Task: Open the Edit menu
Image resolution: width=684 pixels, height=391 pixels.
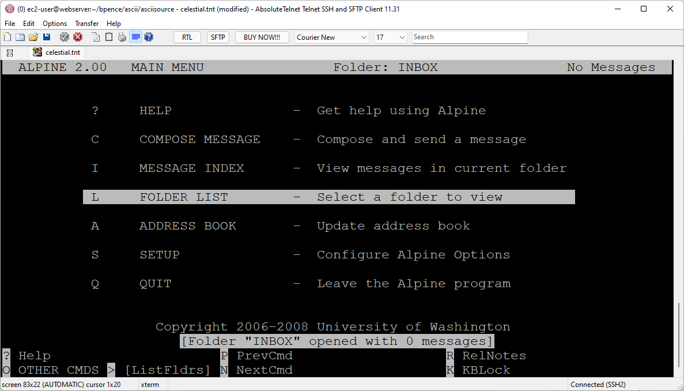Action: tap(29, 24)
